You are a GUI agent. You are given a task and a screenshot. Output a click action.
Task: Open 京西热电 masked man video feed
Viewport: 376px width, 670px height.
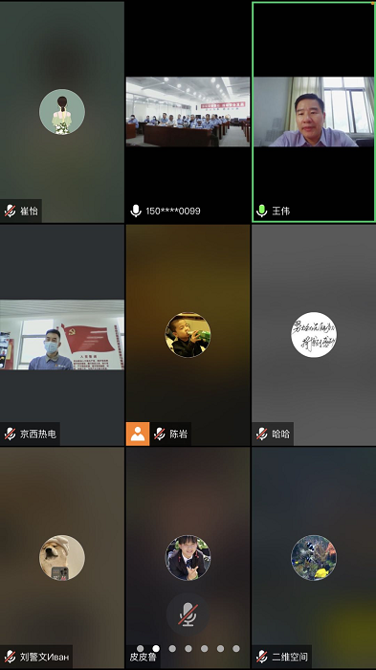(62, 335)
